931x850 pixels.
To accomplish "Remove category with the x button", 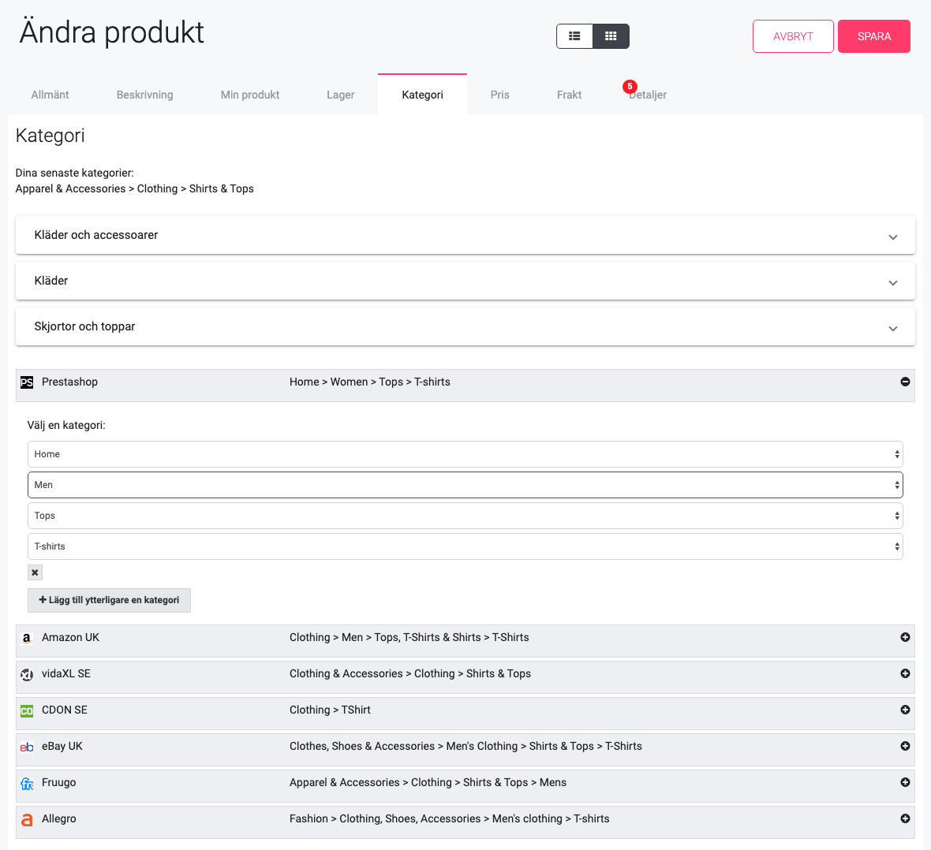I will (35, 572).
